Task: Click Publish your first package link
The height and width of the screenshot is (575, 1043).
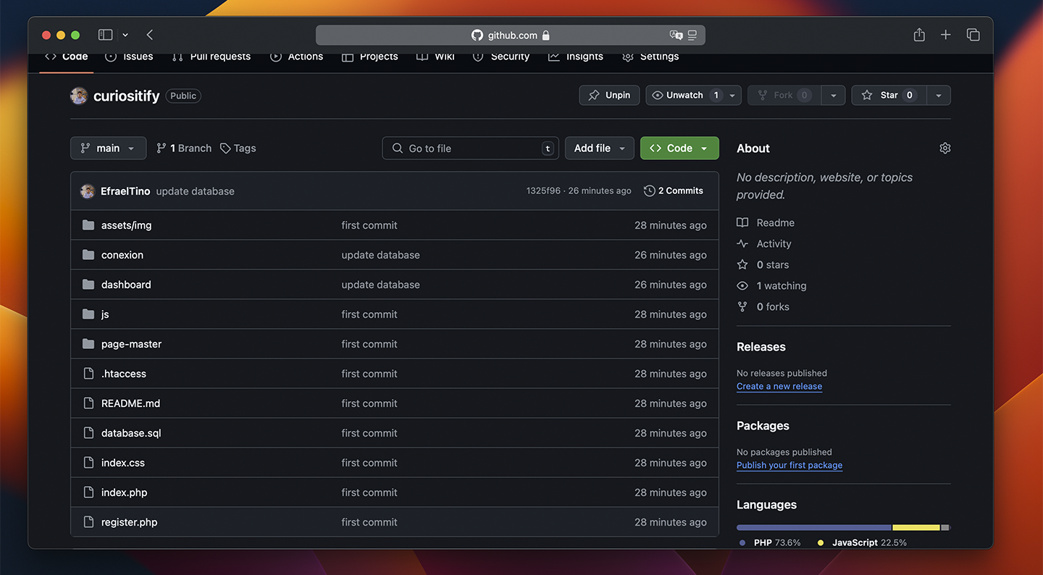Action: (x=789, y=466)
